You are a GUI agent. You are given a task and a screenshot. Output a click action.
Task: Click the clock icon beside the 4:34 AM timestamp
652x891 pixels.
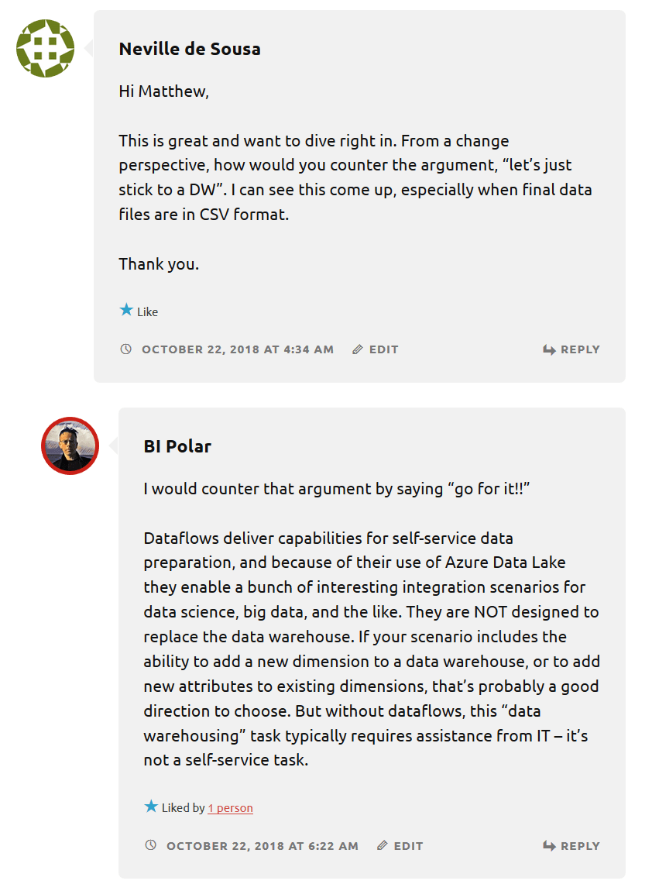click(126, 349)
